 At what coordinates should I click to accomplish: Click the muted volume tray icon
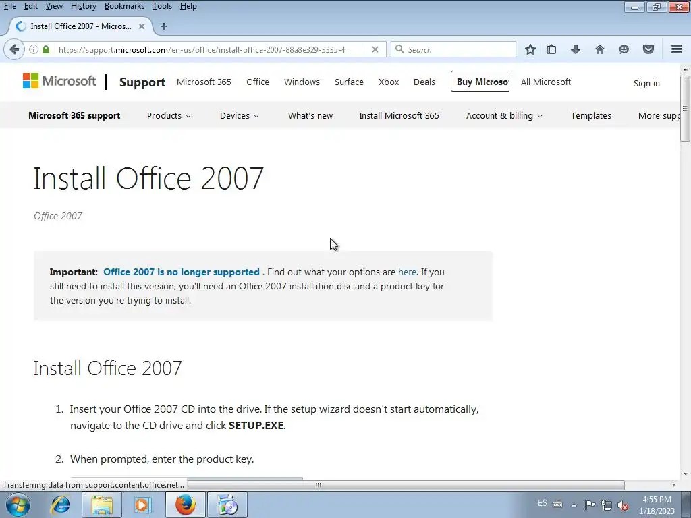tap(623, 505)
